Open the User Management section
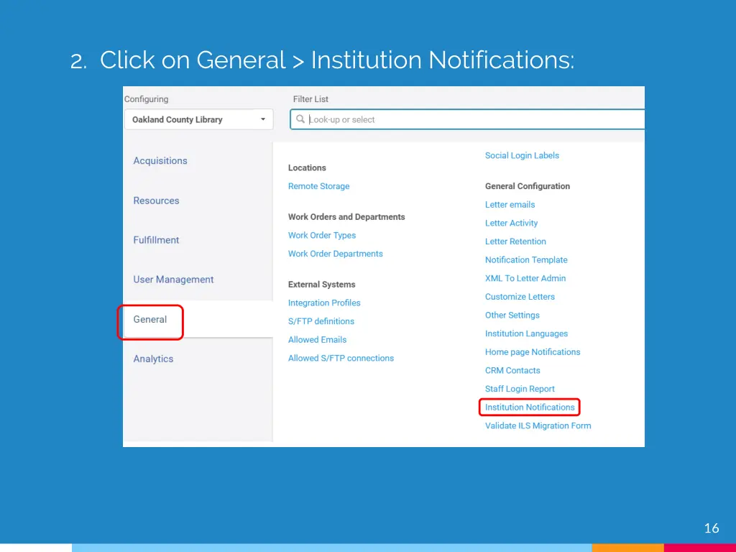Image resolution: width=736 pixels, height=552 pixels. (x=173, y=280)
